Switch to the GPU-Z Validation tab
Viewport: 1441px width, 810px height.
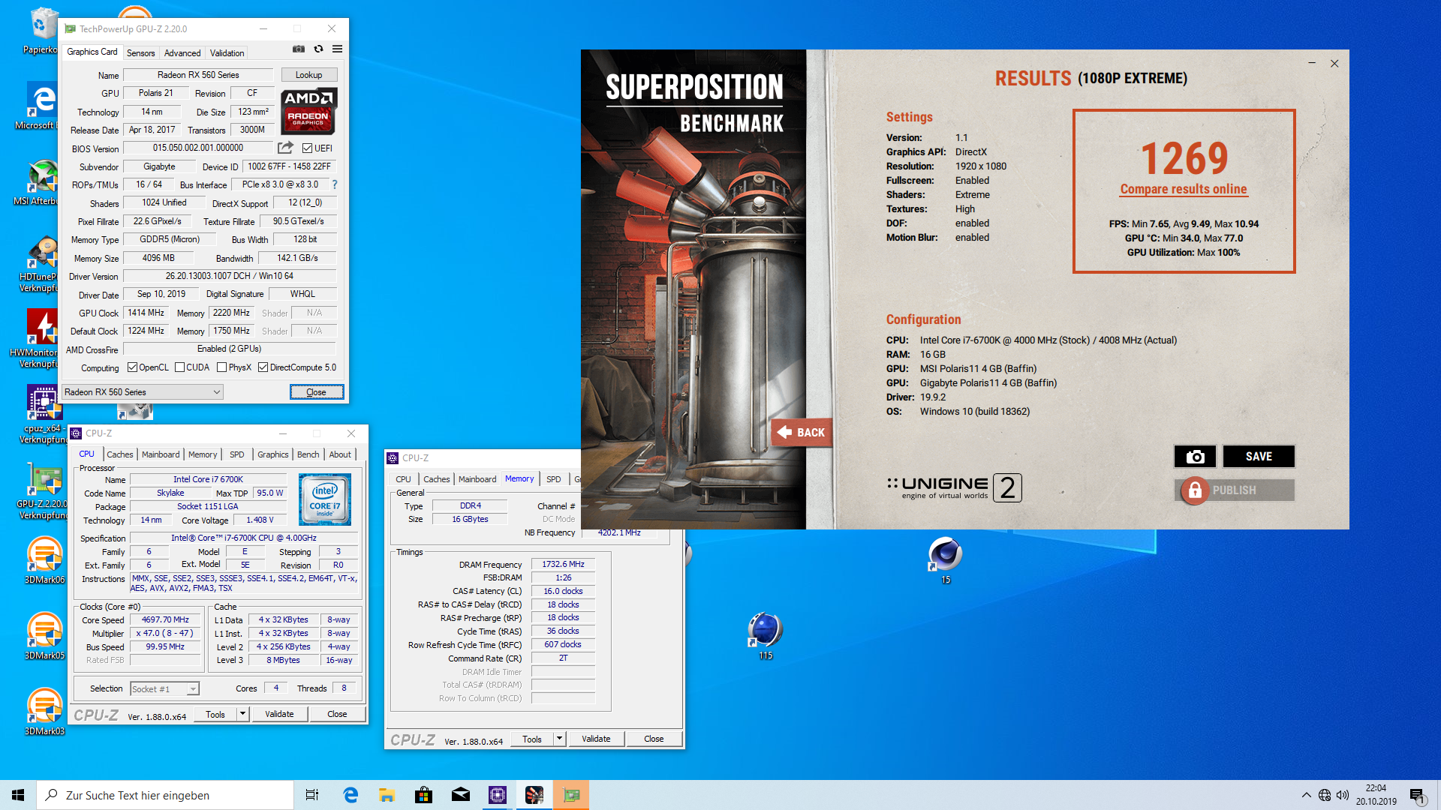coord(227,53)
